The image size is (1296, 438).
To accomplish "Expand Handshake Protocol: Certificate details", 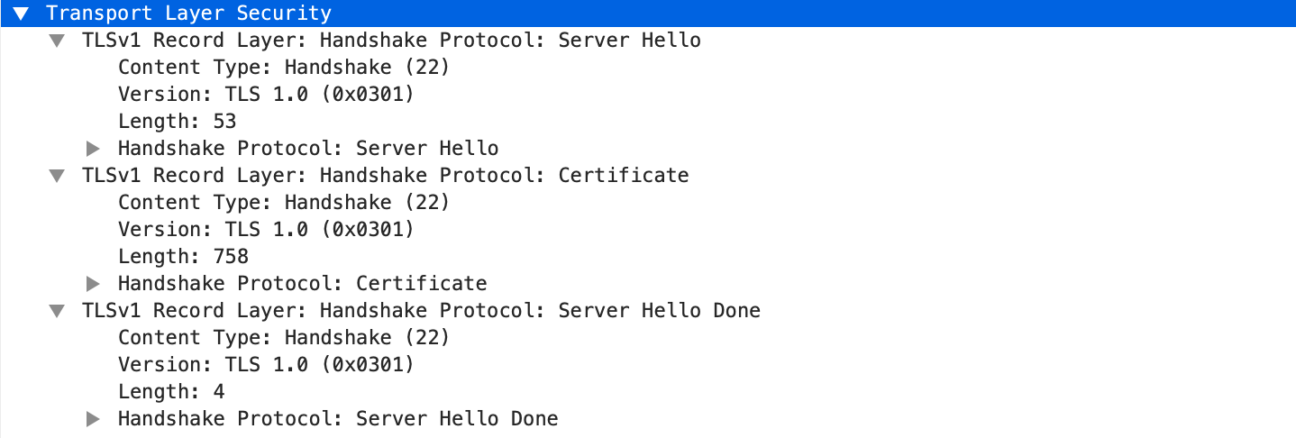I will [93, 284].
